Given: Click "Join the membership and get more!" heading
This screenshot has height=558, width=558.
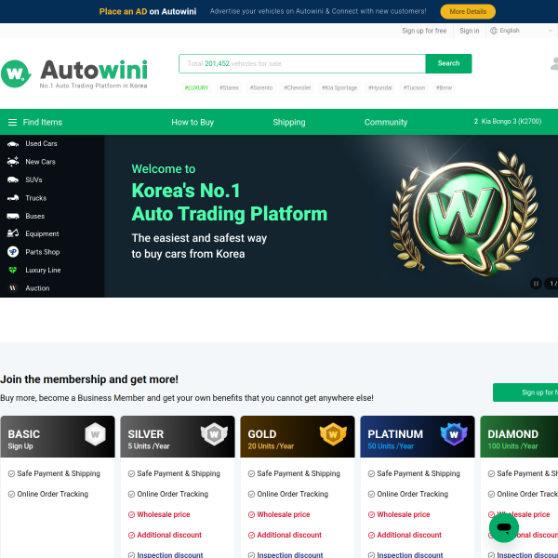Looking at the screenshot, I should (89, 379).
